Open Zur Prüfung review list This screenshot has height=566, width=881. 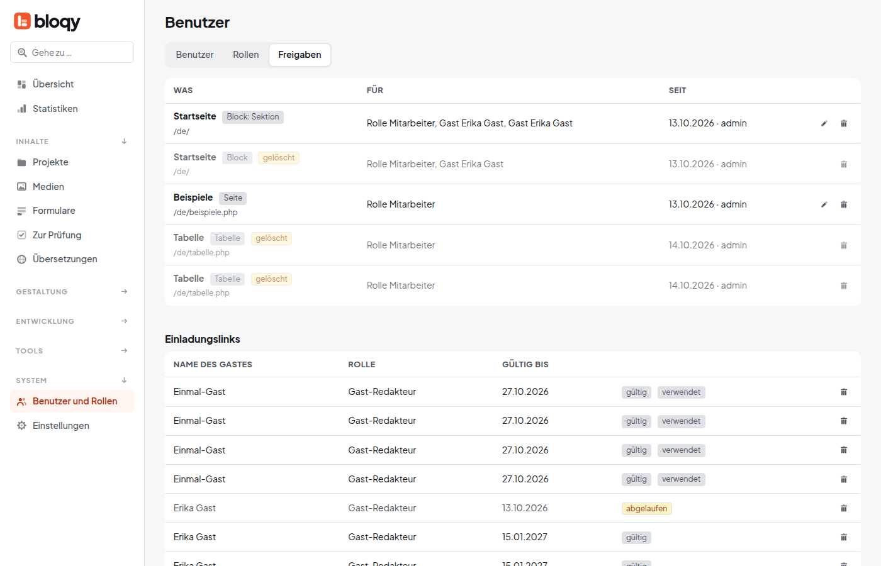(x=72, y=235)
